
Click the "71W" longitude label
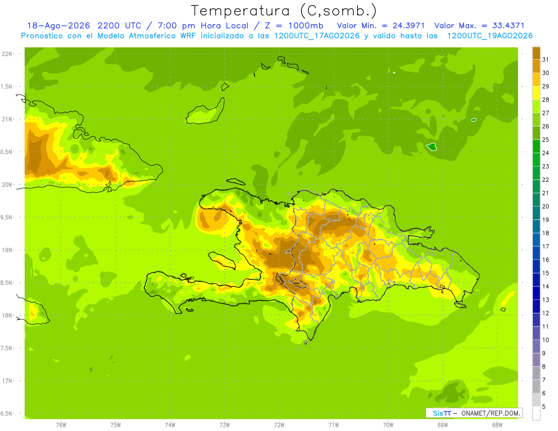pyautogui.click(x=333, y=425)
